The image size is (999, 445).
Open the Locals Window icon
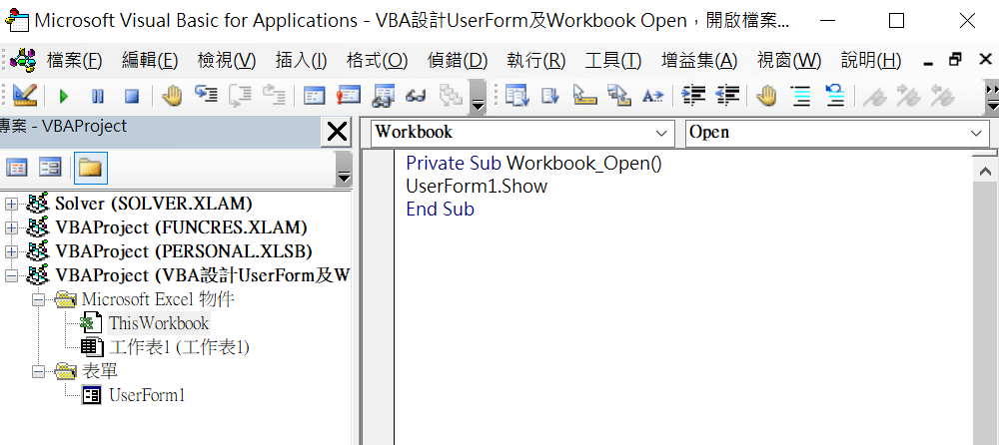point(314,96)
